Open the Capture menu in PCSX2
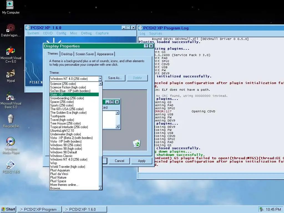284x213 pixels. tap(102, 33)
